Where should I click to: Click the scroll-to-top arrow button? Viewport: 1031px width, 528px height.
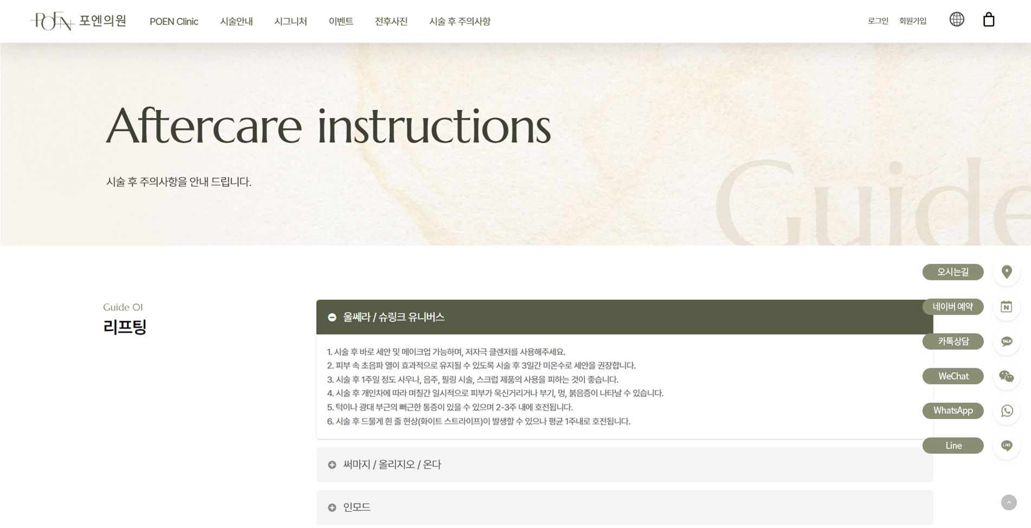tap(1008, 503)
